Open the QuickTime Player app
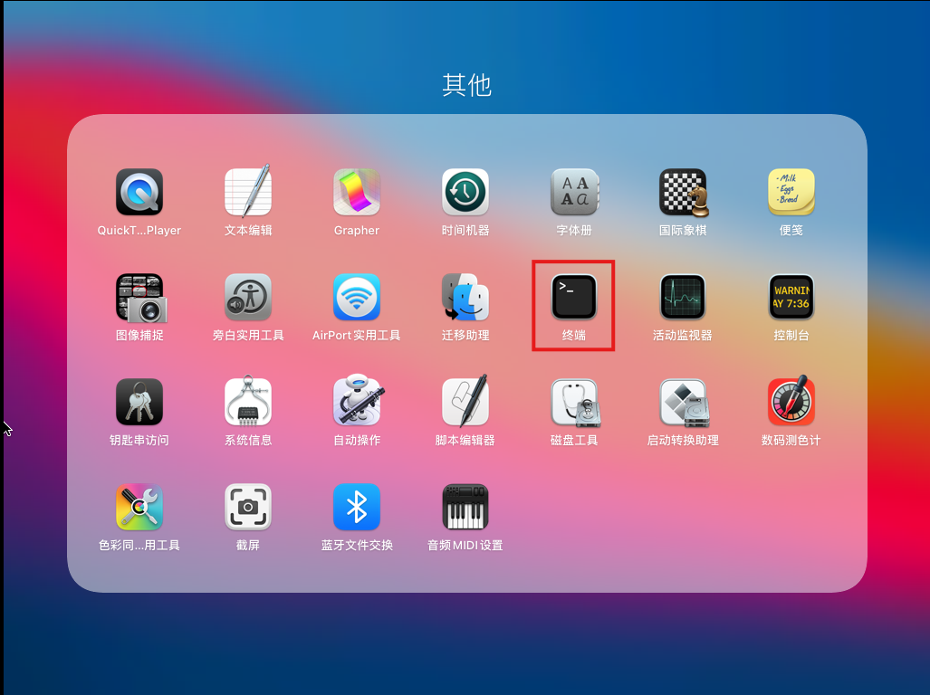This screenshot has width=930, height=695. tap(139, 192)
